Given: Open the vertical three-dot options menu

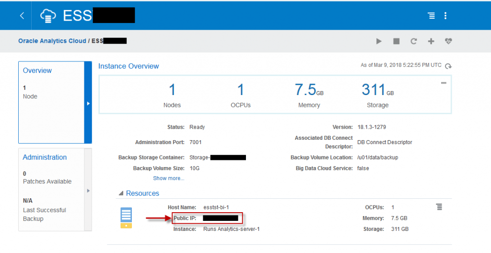Looking at the screenshot, I should pyautogui.click(x=445, y=15).
